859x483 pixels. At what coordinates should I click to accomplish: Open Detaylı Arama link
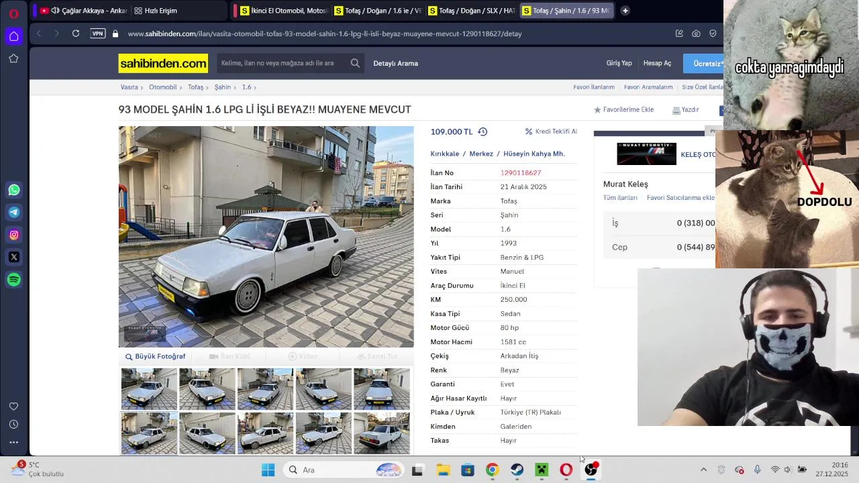pos(395,63)
